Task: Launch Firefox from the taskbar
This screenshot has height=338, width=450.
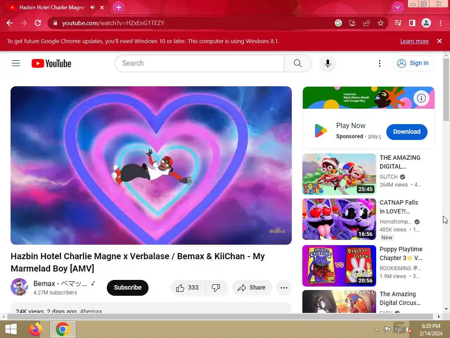Action: coord(36,329)
